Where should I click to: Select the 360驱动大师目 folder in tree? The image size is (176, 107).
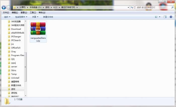click(x=18, y=25)
